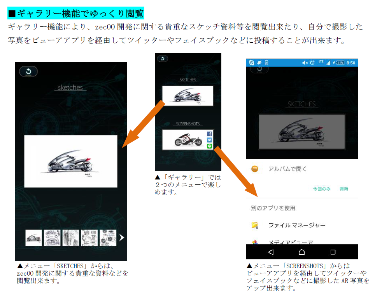The height and width of the screenshot is (297, 375).
Task: Choose 常時 (always)
Action: pyautogui.click(x=344, y=189)
